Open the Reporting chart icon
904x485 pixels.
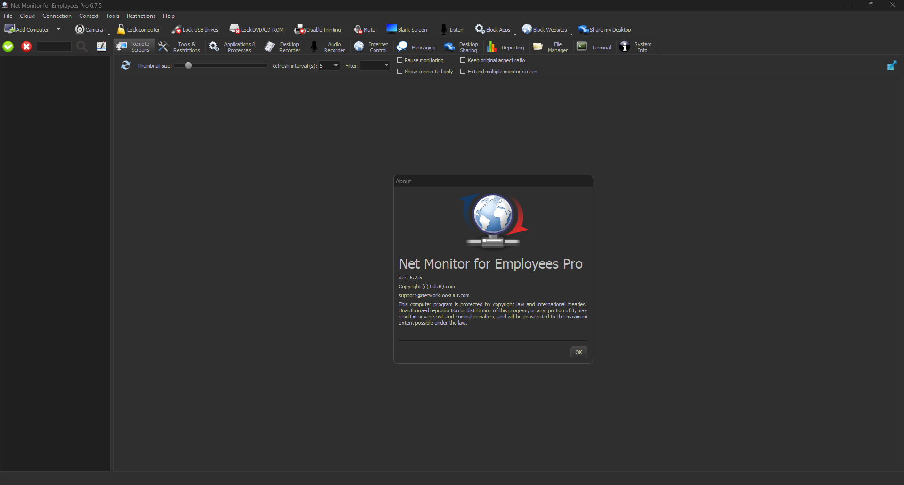click(x=492, y=47)
